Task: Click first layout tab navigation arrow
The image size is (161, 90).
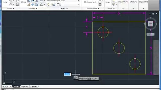Action: point(3,86)
